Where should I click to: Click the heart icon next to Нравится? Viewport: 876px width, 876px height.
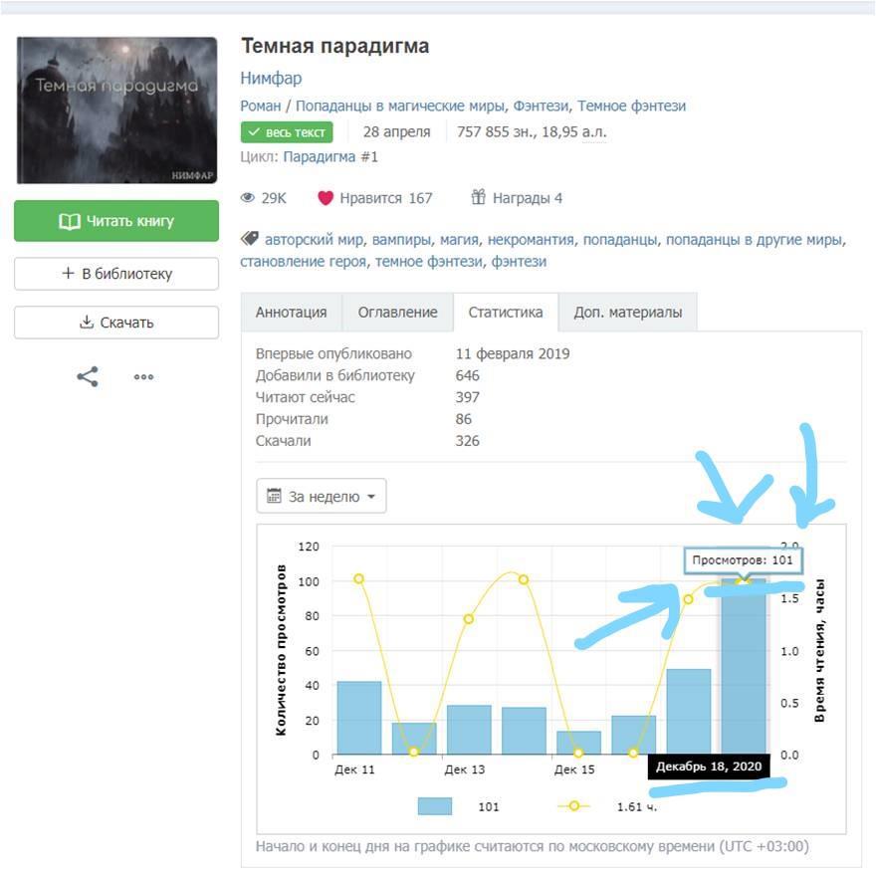point(325,198)
